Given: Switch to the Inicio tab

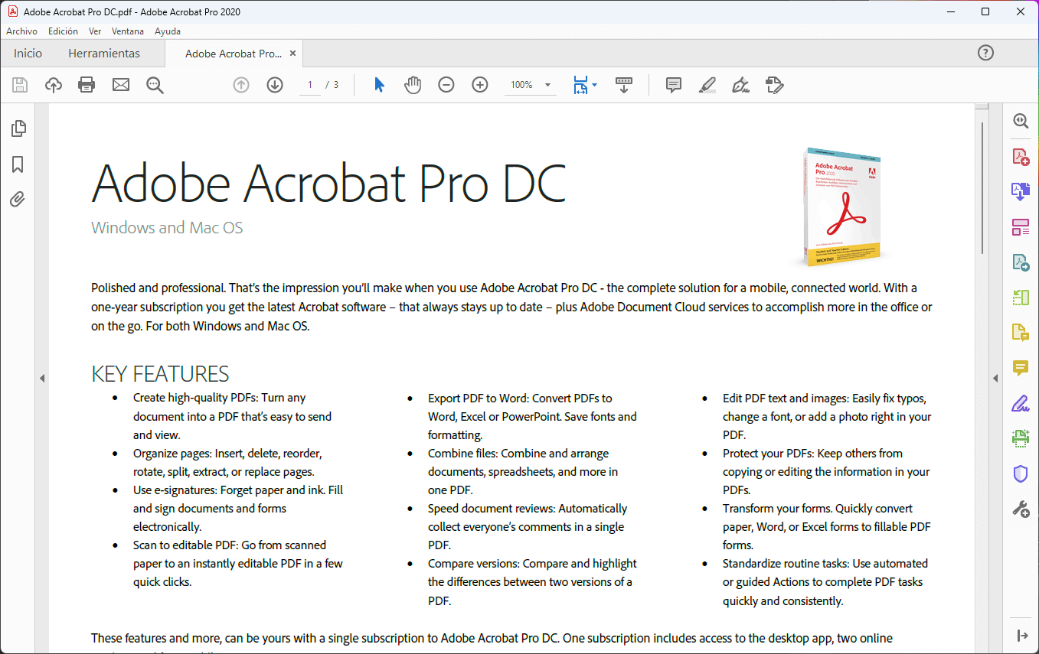Looking at the screenshot, I should (28, 54).
